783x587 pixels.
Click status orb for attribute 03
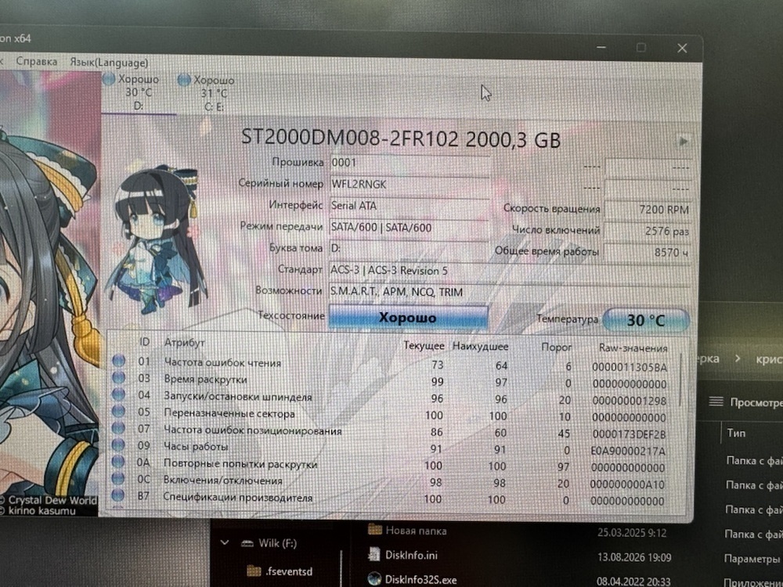119,377
